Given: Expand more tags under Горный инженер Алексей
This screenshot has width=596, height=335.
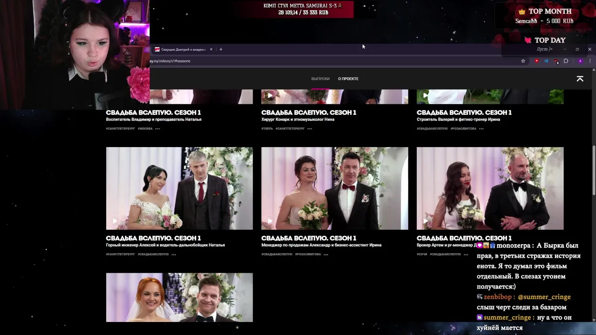Looking at the screenshot, I should click(x=174, y=255).
